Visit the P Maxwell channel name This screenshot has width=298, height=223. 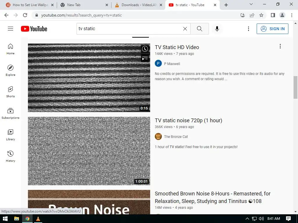click(172, 64)
